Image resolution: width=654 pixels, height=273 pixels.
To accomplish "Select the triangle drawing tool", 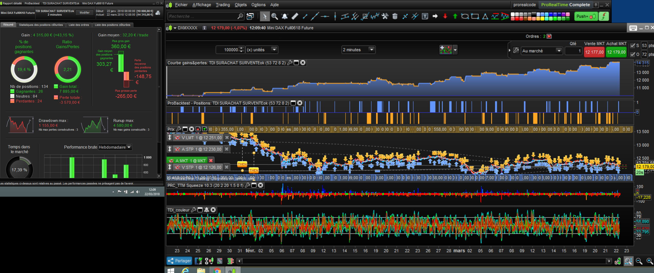I will [485, 16].
